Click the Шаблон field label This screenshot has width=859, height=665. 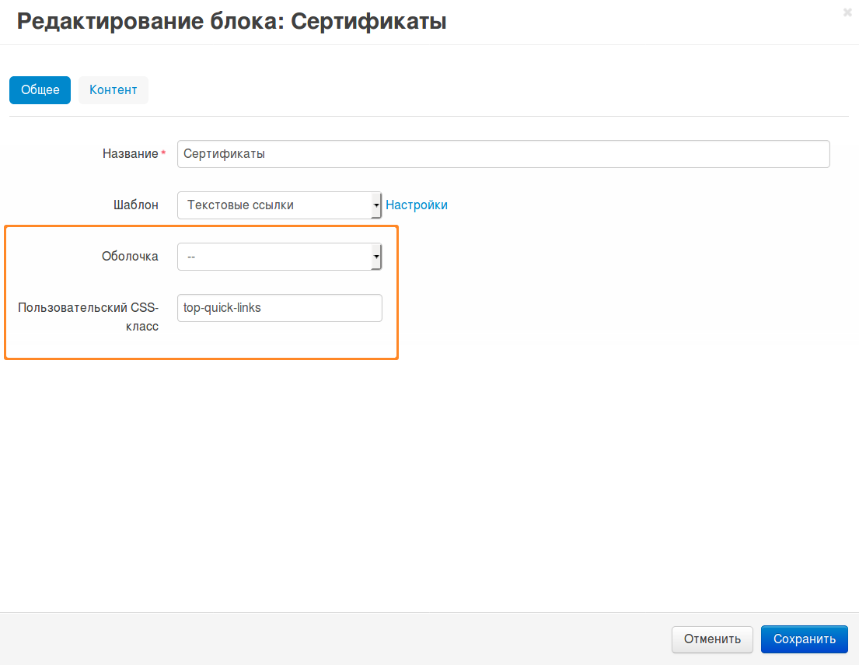[136, 205]
